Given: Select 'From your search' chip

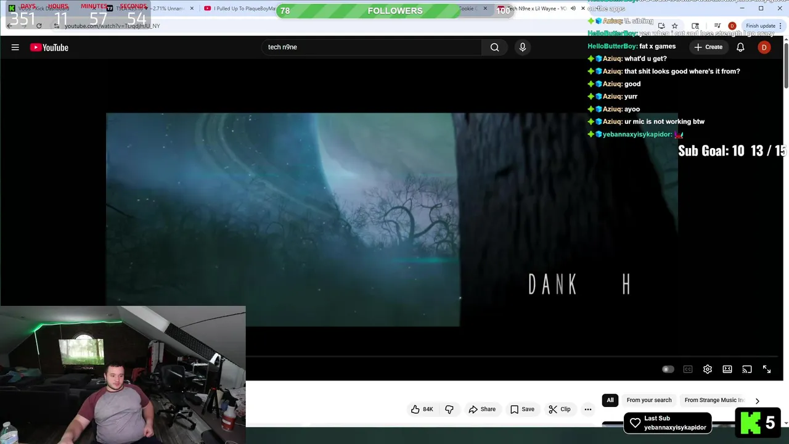Looking at the screenshot, I should 649,400.
